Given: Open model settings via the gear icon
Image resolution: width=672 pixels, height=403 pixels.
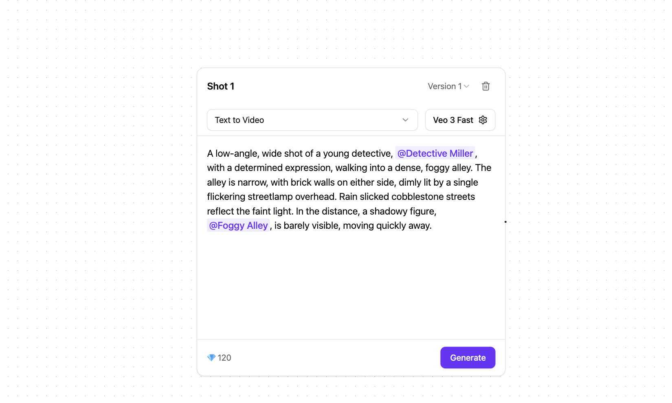Looking at the screenshot, I should coord(483,120).
